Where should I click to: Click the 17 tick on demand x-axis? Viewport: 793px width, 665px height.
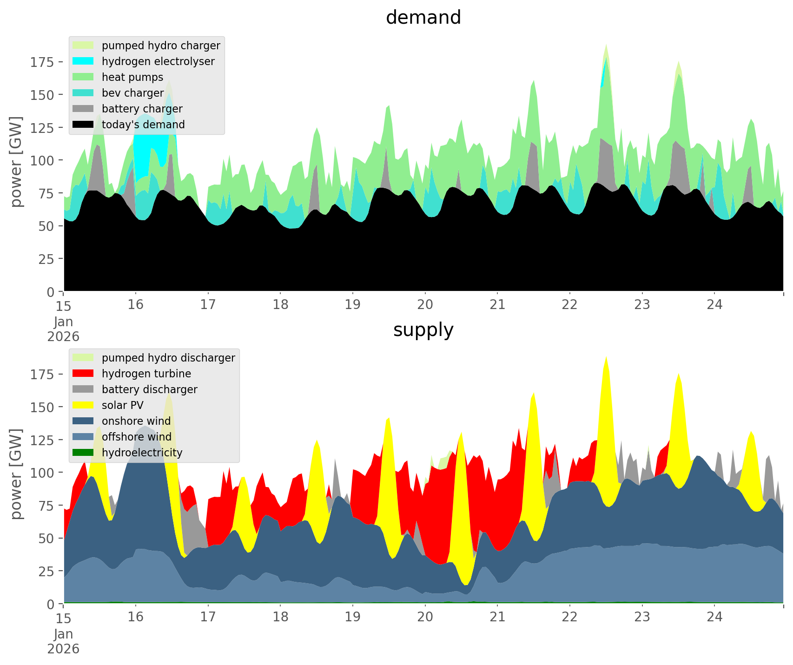208,305
